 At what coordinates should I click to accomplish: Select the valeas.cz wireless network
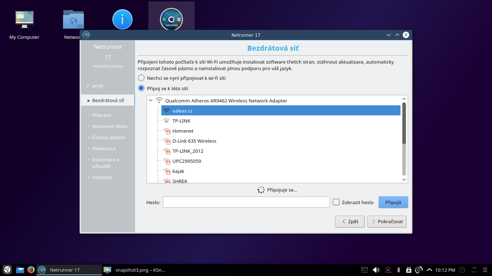(x=281, y=111)
